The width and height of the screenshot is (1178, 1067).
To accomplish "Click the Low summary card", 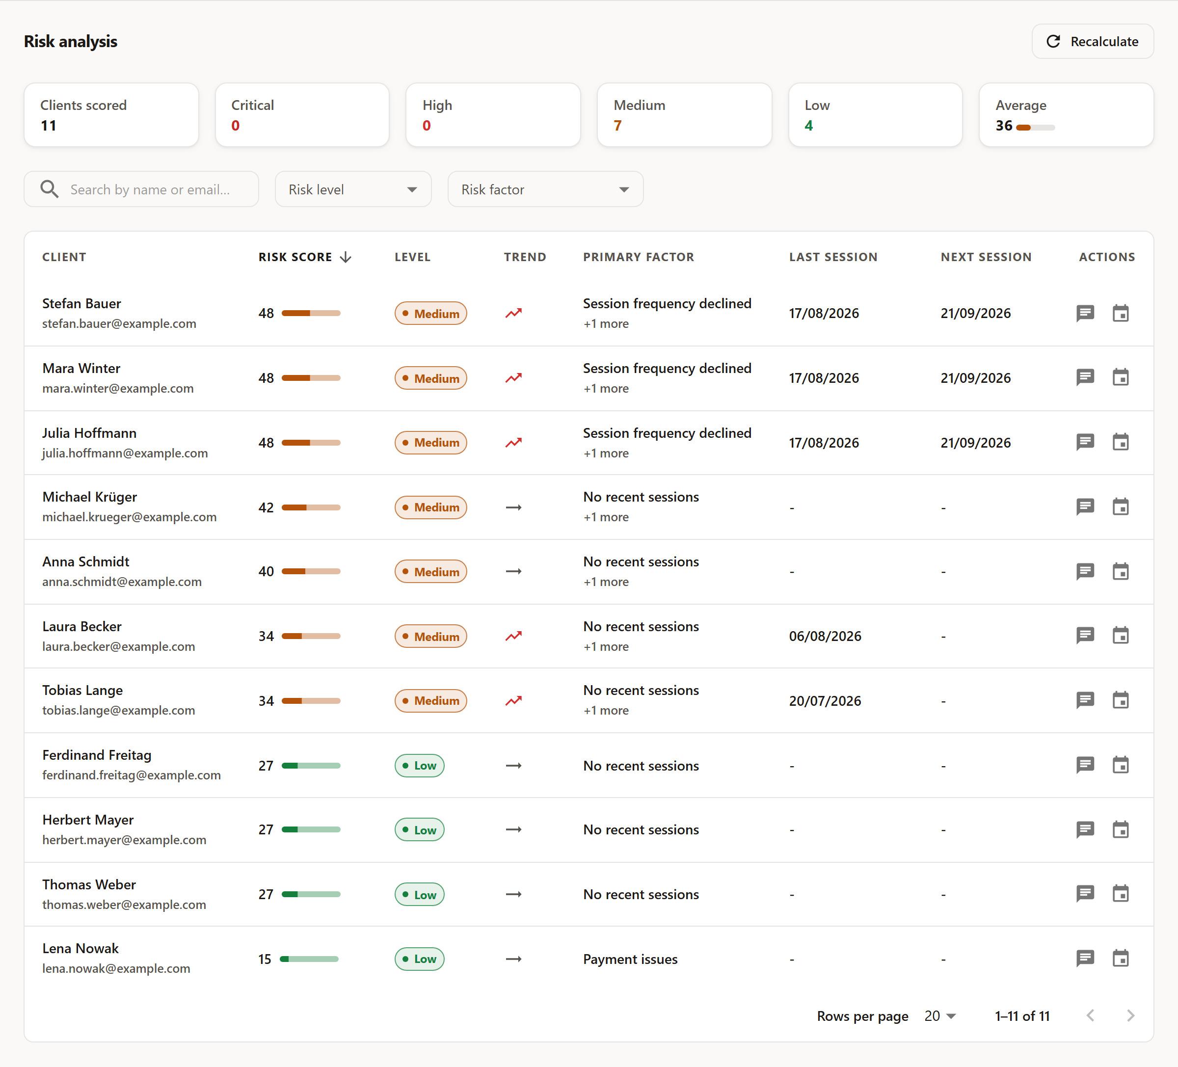I will click(875, 114).
